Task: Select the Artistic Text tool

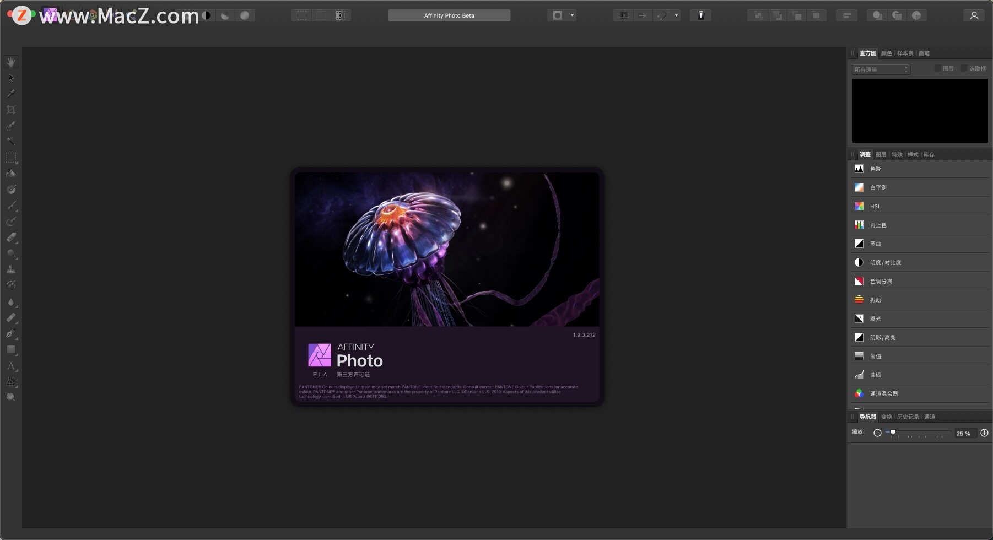Action: (x=11, y=366)
